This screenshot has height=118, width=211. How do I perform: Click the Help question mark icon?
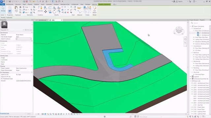pyautogui.click(x=194, y=1)
